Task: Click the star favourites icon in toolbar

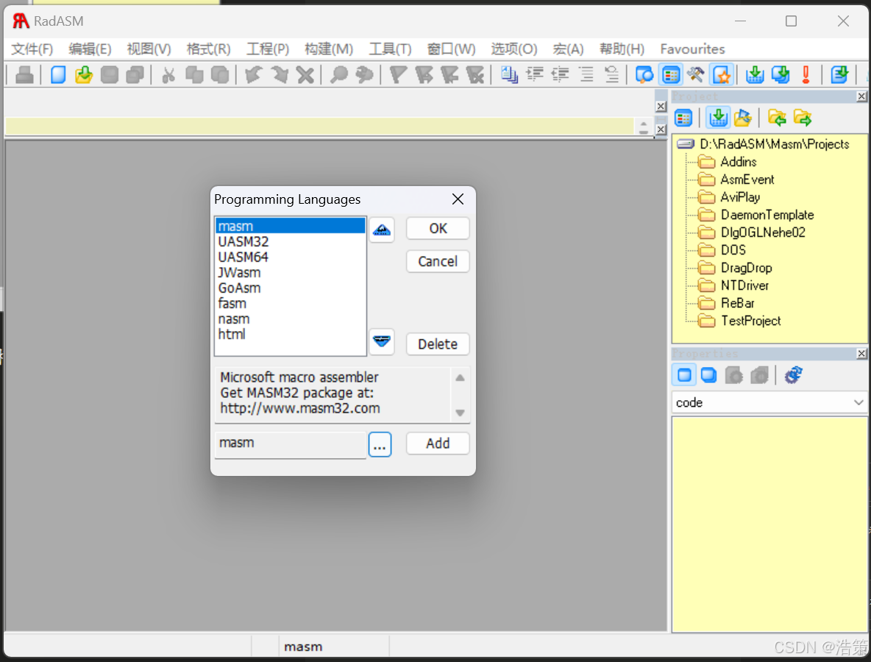Action: tap(722, 74)
